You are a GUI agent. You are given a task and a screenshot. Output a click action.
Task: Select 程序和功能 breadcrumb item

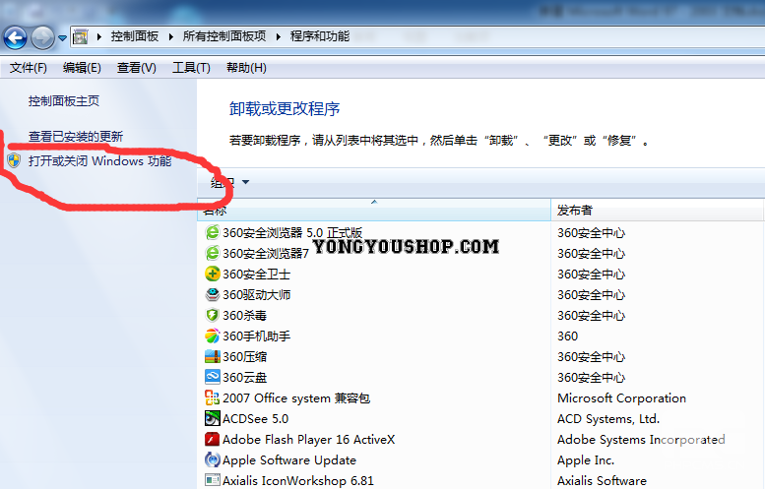[x=320, y=36]
